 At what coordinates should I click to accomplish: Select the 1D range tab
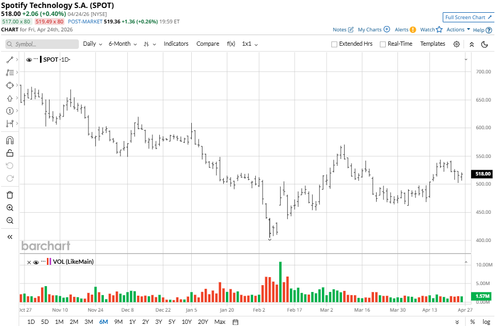[x=31, y=322]
